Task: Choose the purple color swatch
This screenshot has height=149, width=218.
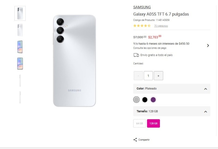Action: pos(153,100)
